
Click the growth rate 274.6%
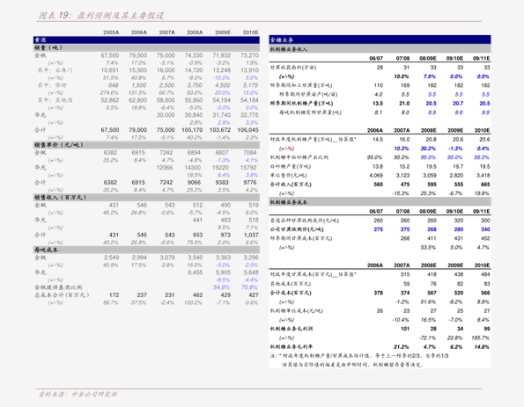109,93
